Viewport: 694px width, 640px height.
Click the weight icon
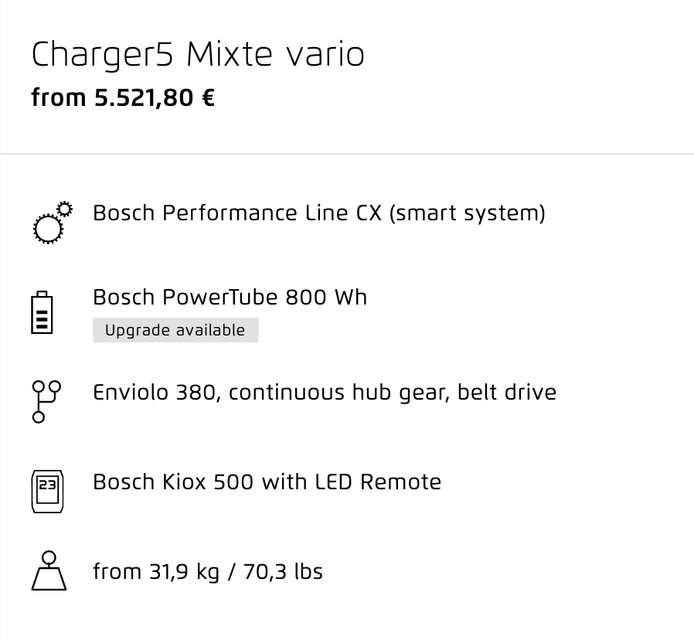point(49,570)
